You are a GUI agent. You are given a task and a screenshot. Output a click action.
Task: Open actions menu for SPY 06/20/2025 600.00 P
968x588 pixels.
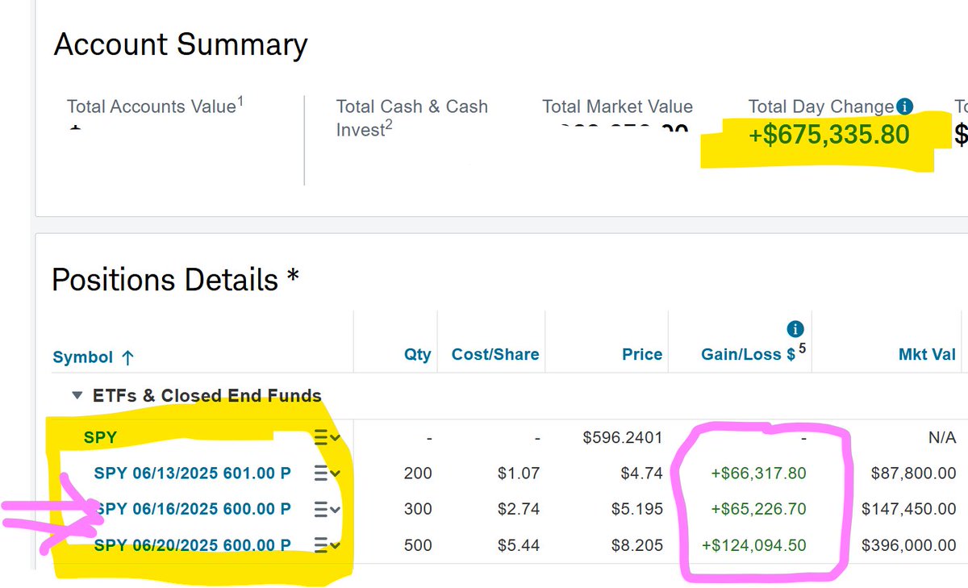[x=327, y=545]
